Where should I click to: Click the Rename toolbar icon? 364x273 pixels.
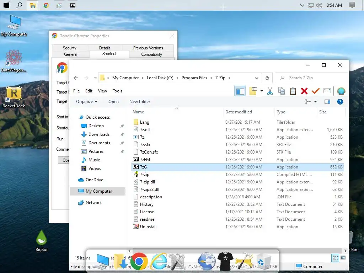(327, 91)
